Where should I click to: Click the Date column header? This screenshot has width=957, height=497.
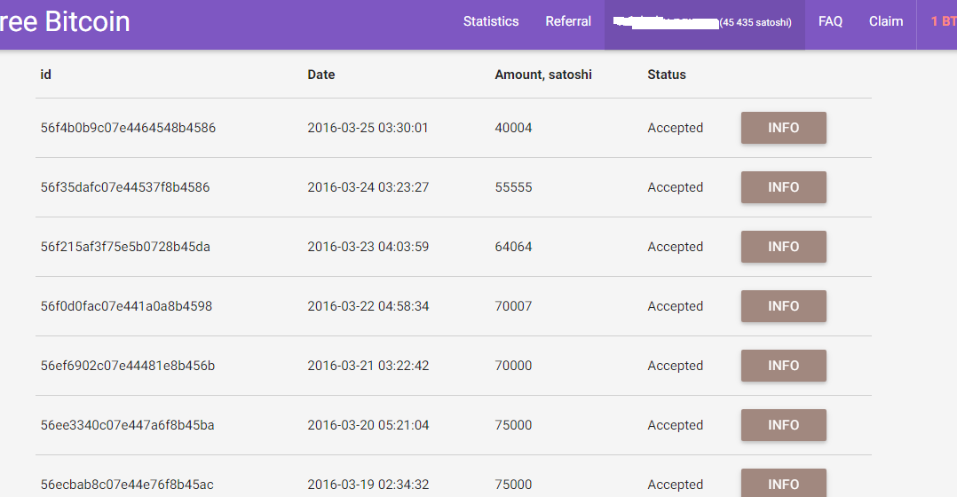coord(321,75)
